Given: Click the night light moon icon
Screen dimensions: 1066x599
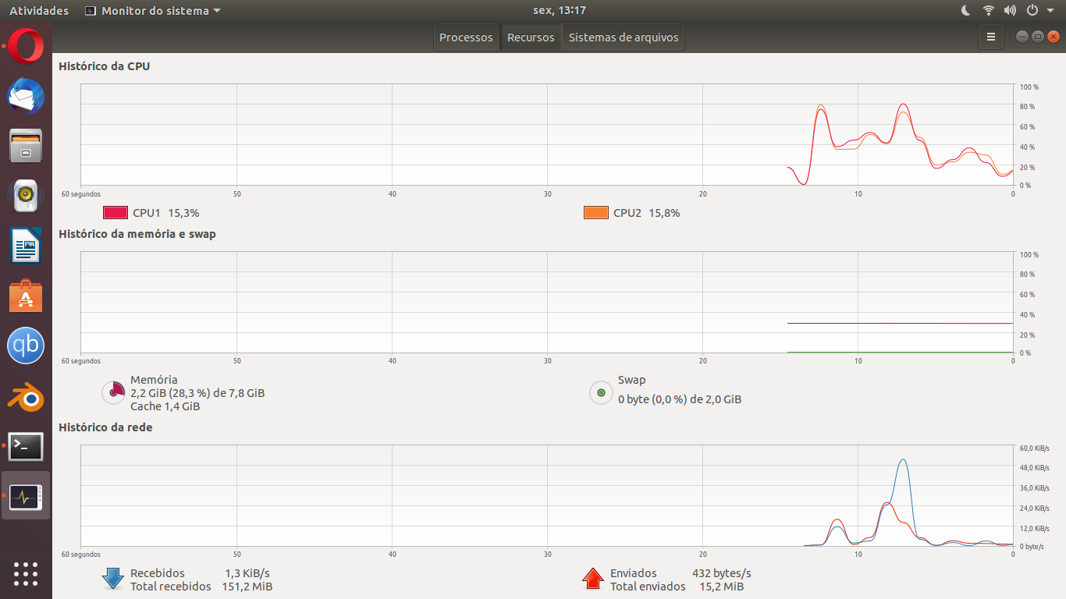Looking at the screenshot, I should (966, 10).
